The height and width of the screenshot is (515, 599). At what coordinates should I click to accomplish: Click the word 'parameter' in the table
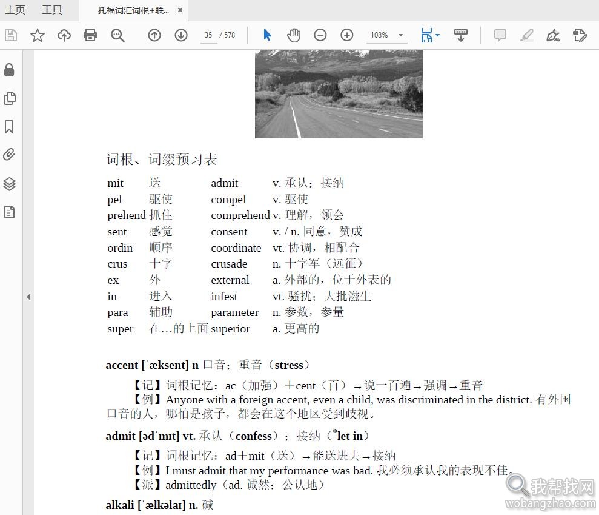[x=235, y=312]
